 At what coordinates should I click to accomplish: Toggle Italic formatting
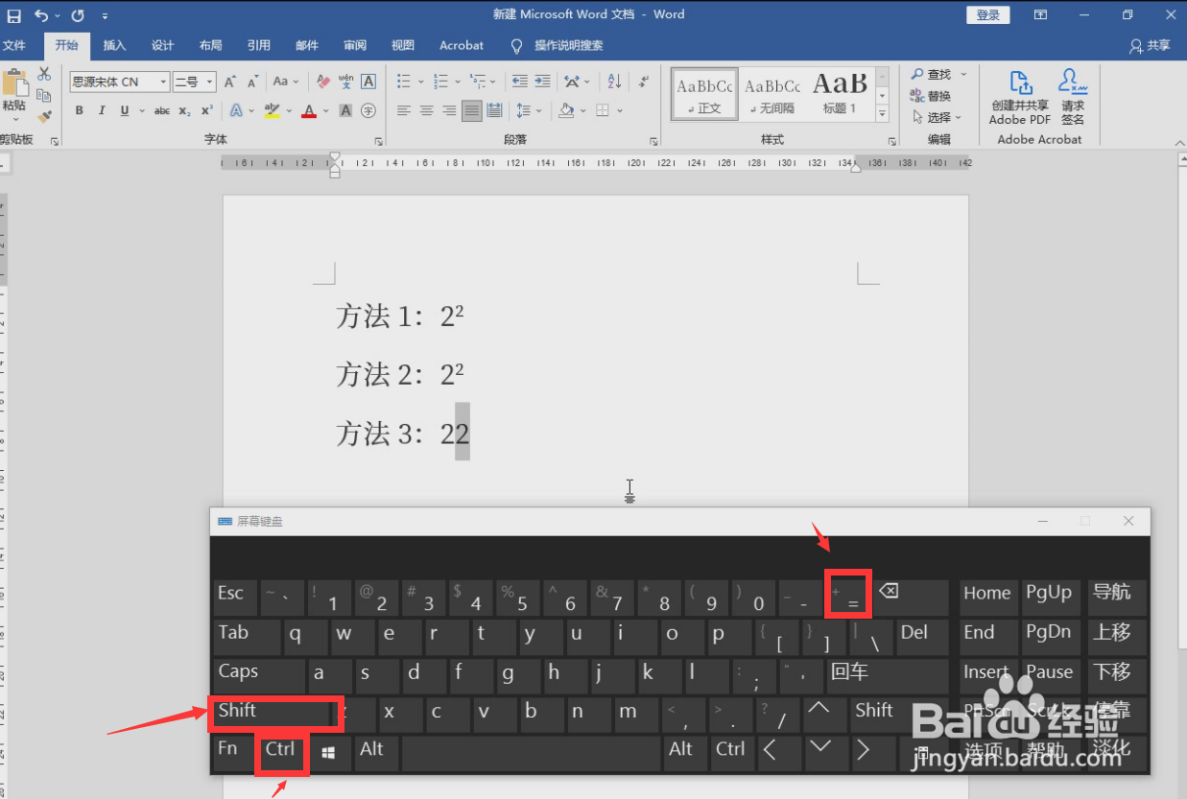pyautogui.click(x=102, y=111)
